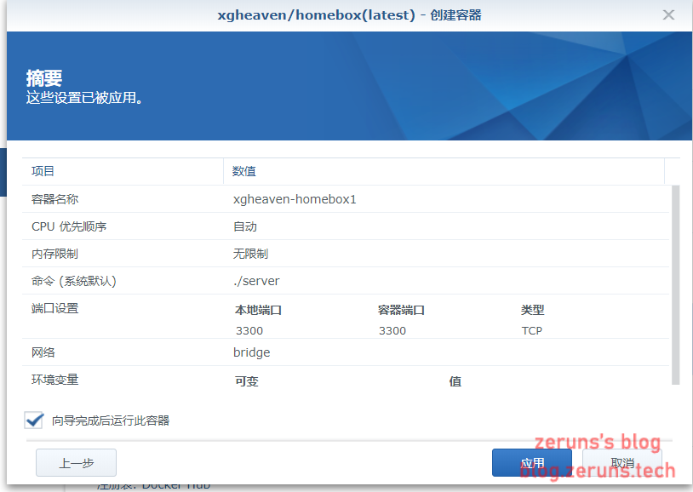Close the create container dialog
693x492 pixels.
pos(668,15)
